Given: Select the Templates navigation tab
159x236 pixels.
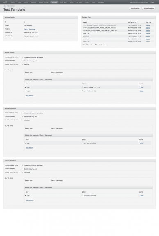Looking at the screenshot, I should click(x=55, y=2).
